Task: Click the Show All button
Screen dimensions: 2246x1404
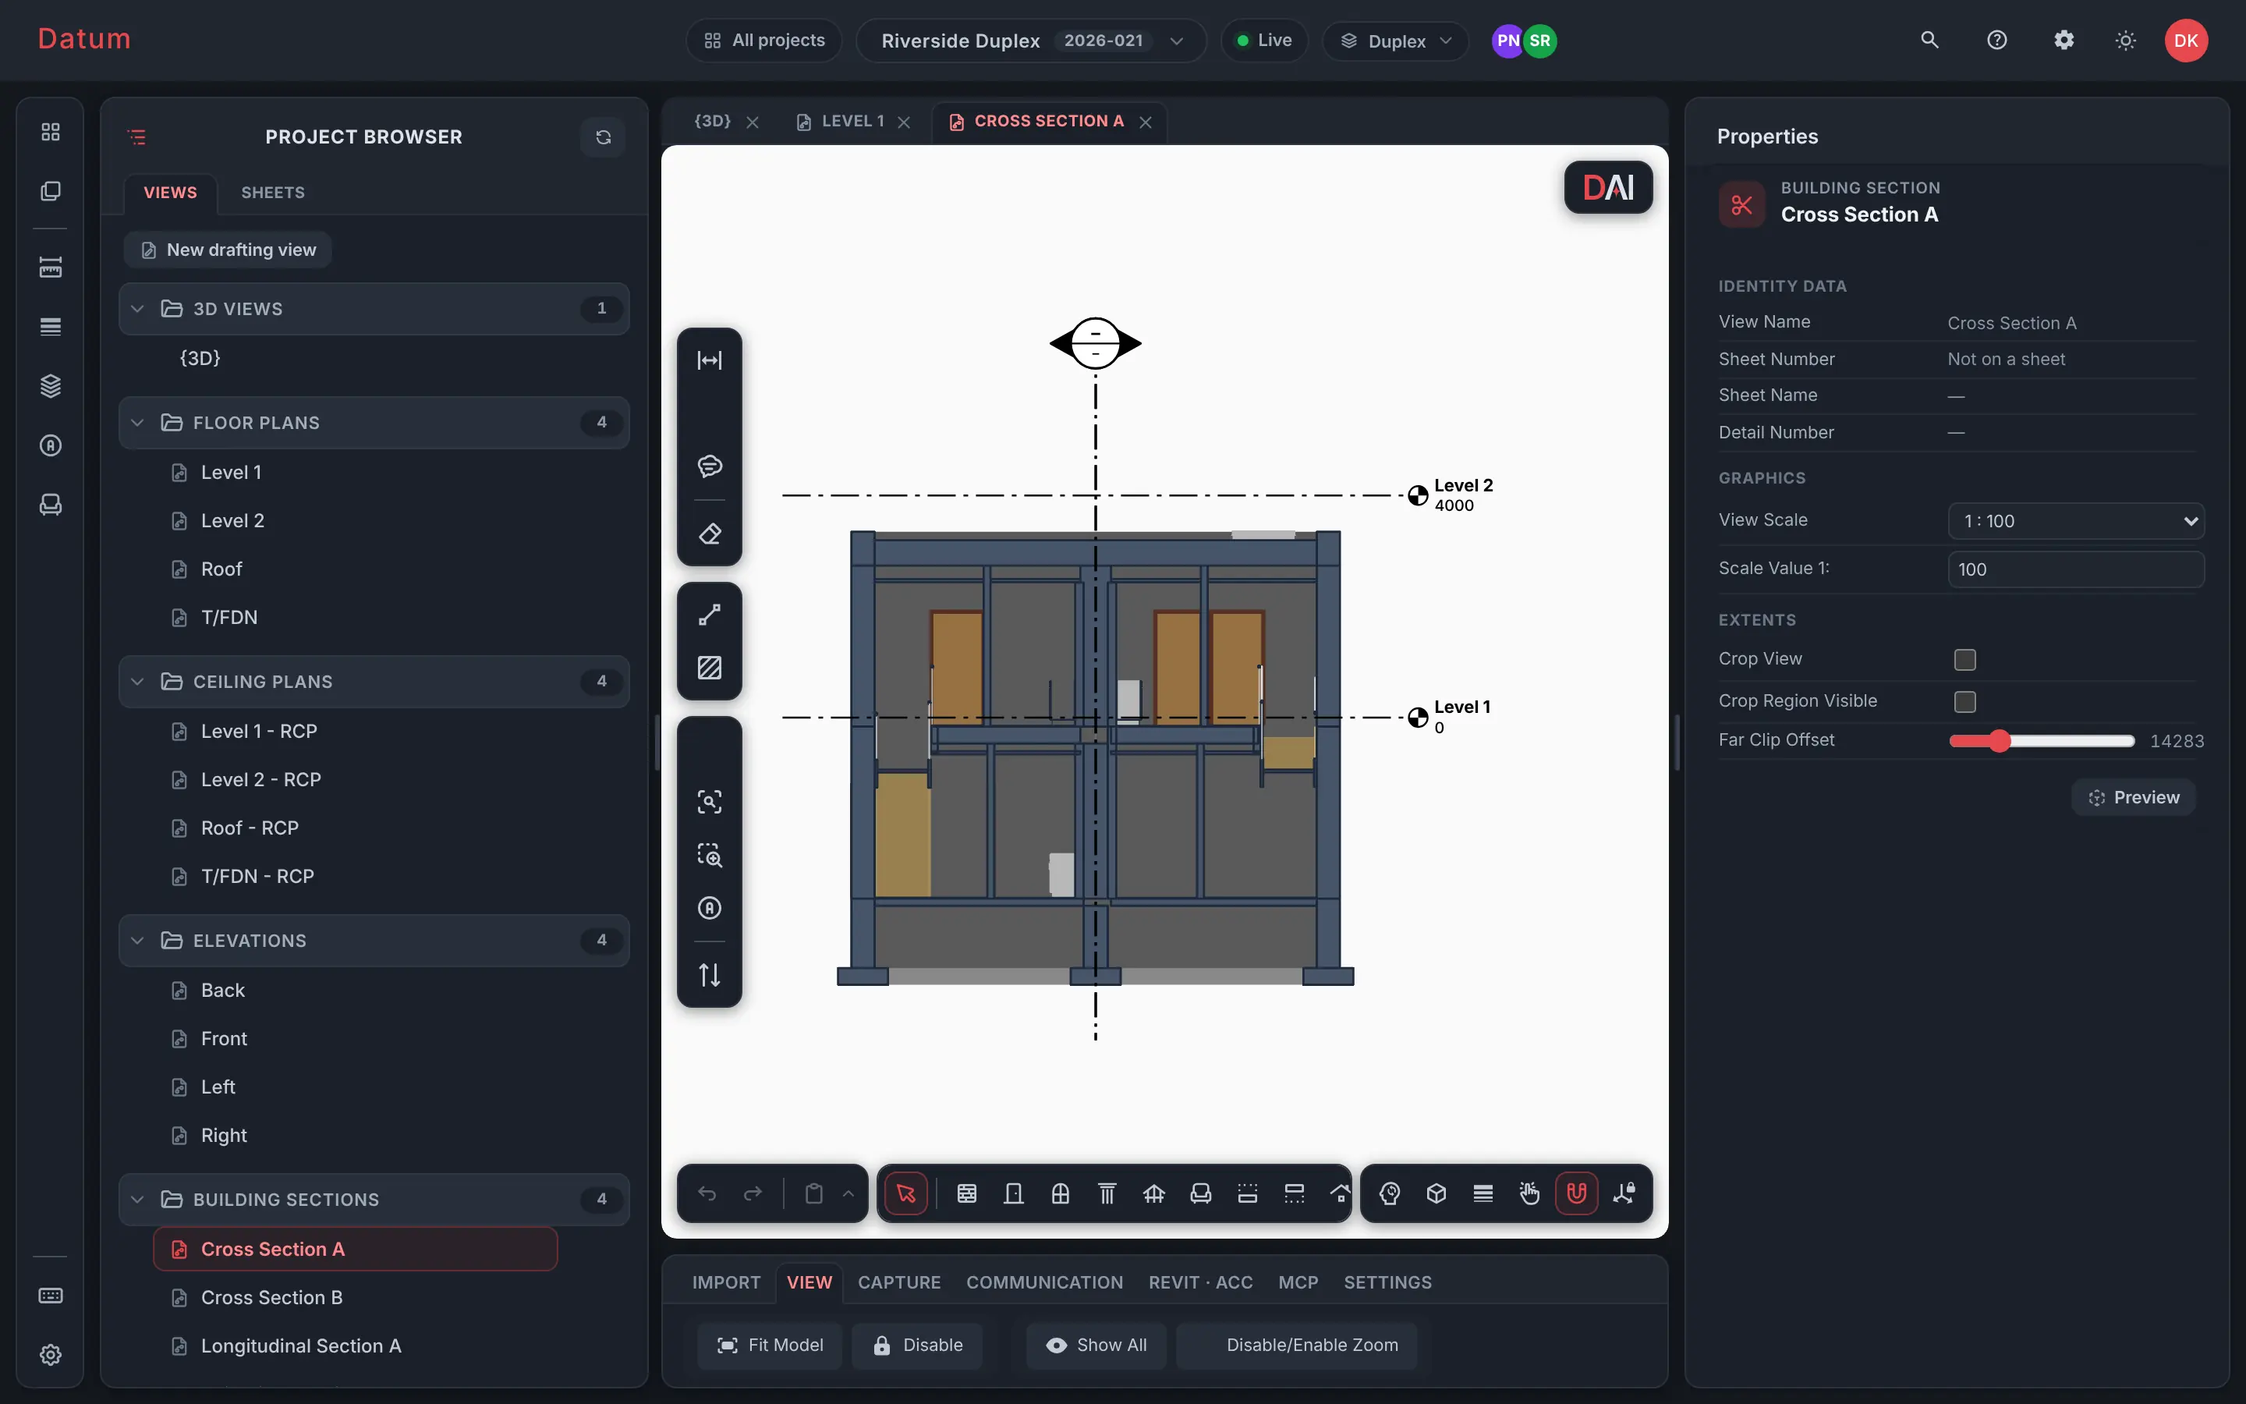Action: coord(1096,1345)
